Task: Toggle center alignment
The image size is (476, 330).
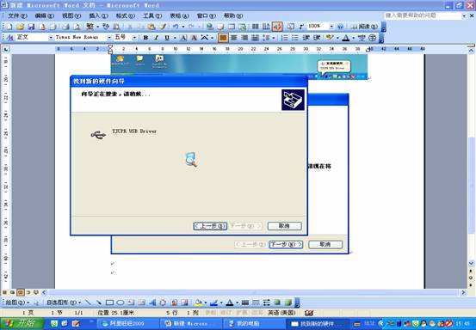Action: 234,38
